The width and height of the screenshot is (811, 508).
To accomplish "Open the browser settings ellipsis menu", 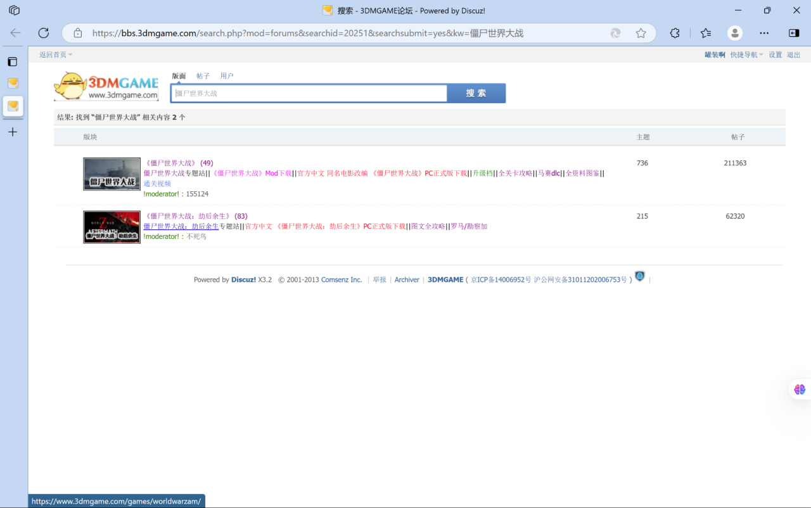I will tap(764, 33).
